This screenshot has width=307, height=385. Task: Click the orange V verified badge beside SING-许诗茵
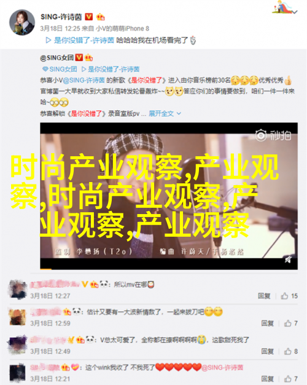[89, 17]
